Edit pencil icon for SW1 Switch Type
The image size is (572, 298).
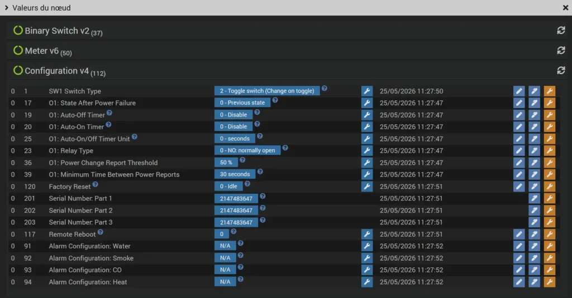click(519, 91)
